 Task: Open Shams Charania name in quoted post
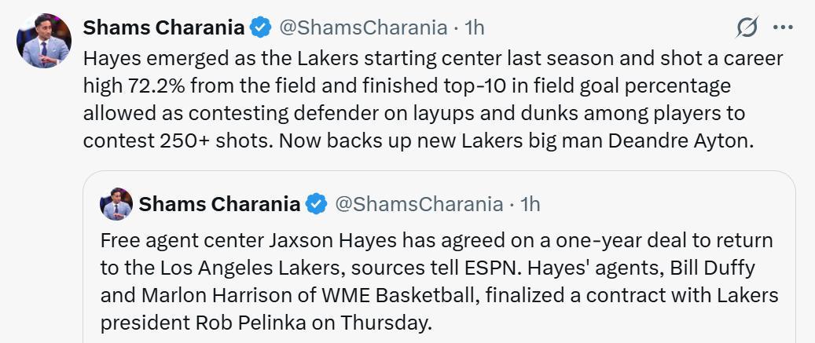(x=219, y=204)
